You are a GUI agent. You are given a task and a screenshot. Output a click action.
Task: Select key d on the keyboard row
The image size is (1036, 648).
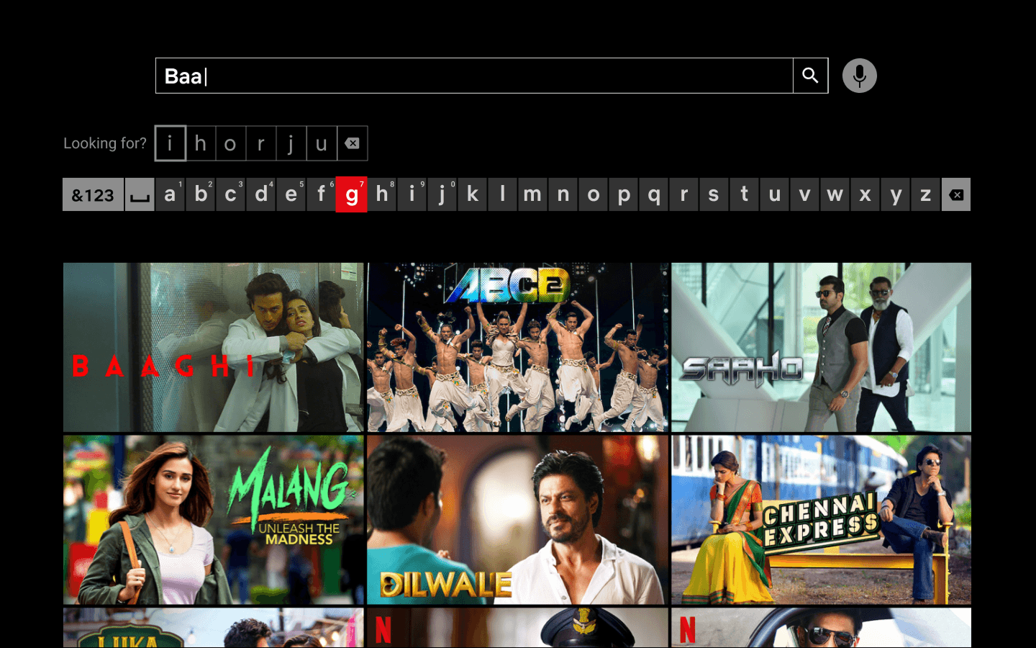coord(261,194)
